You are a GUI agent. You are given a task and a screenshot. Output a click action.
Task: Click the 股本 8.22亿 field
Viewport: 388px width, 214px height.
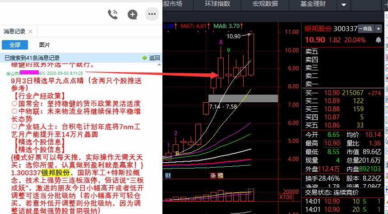point(364,178)
